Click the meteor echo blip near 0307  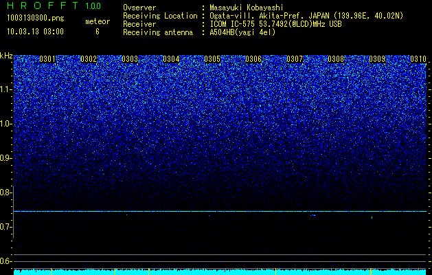(313, 215)
